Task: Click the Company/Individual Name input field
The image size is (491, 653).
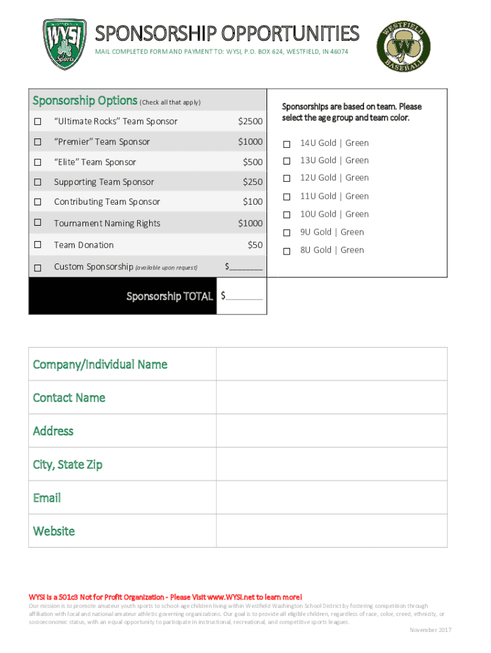Action: tap(332, 364)
